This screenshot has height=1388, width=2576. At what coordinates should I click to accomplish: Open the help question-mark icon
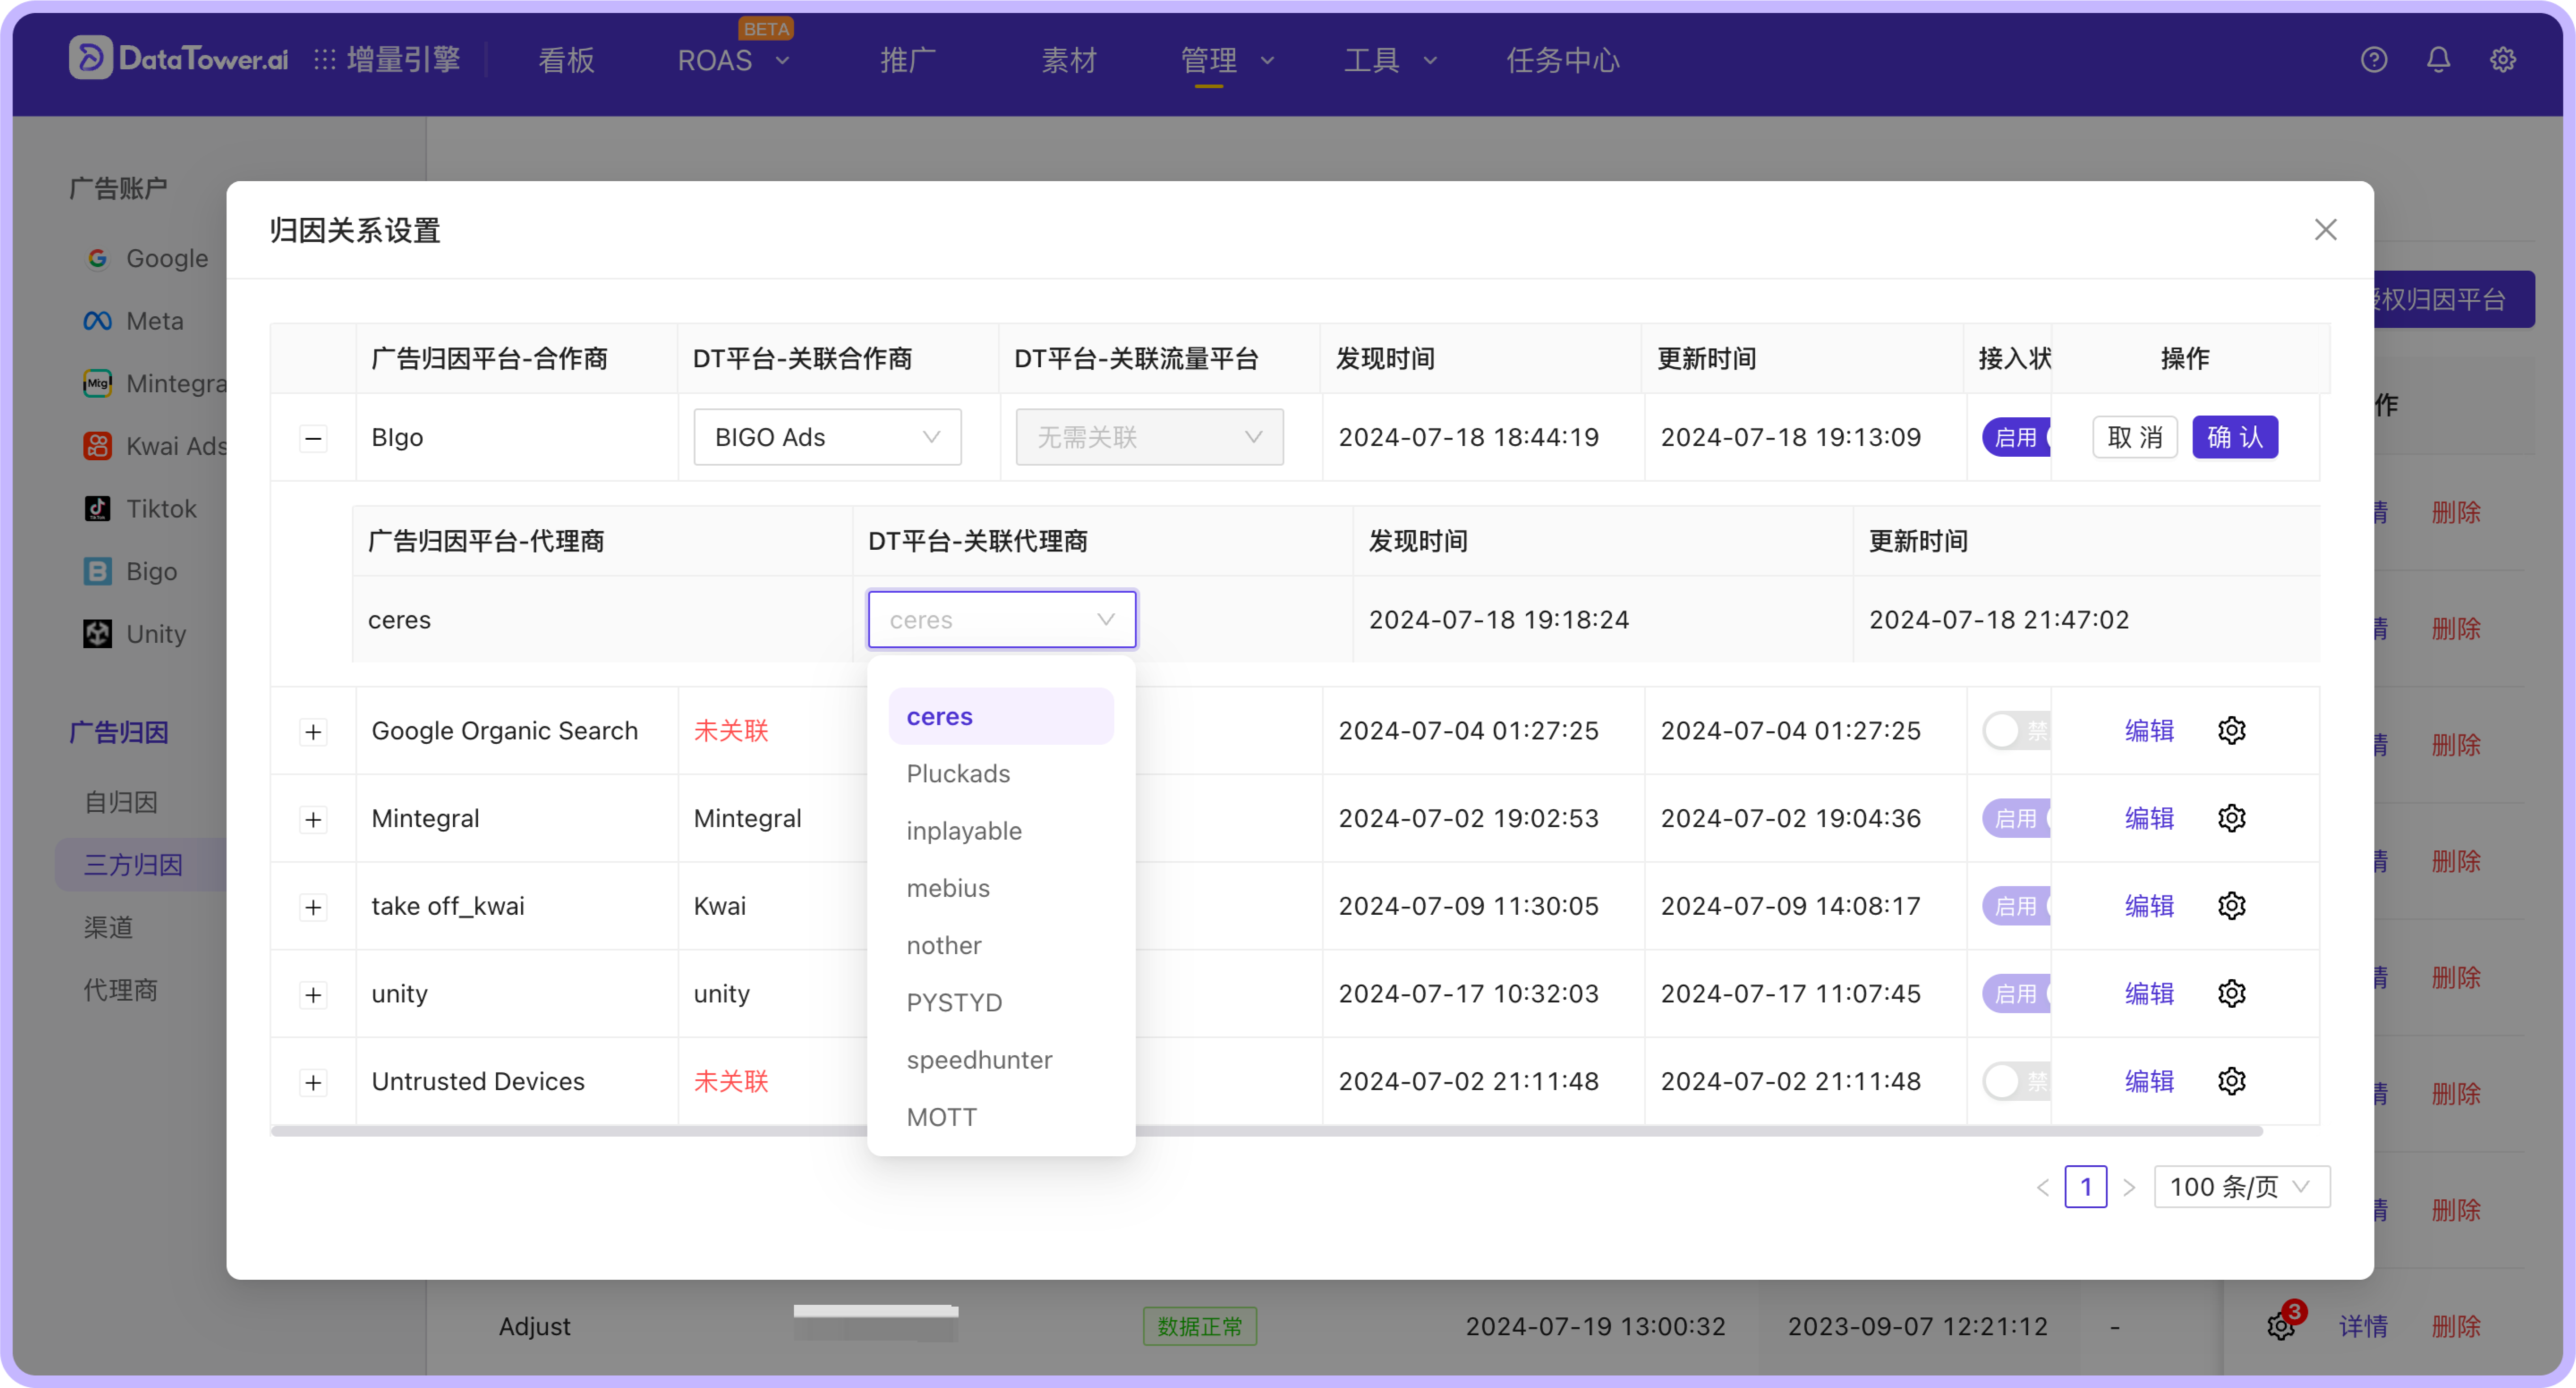coord(2374,60)
